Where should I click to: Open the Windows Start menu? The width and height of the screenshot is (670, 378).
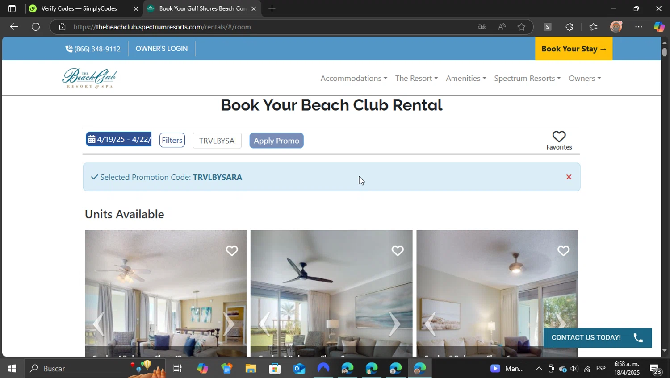(x=12, y=369)
